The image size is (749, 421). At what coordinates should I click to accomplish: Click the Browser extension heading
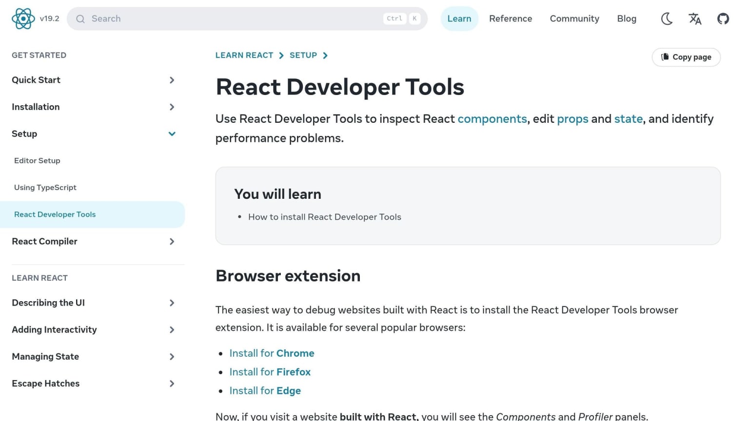(x=288, y=276)
